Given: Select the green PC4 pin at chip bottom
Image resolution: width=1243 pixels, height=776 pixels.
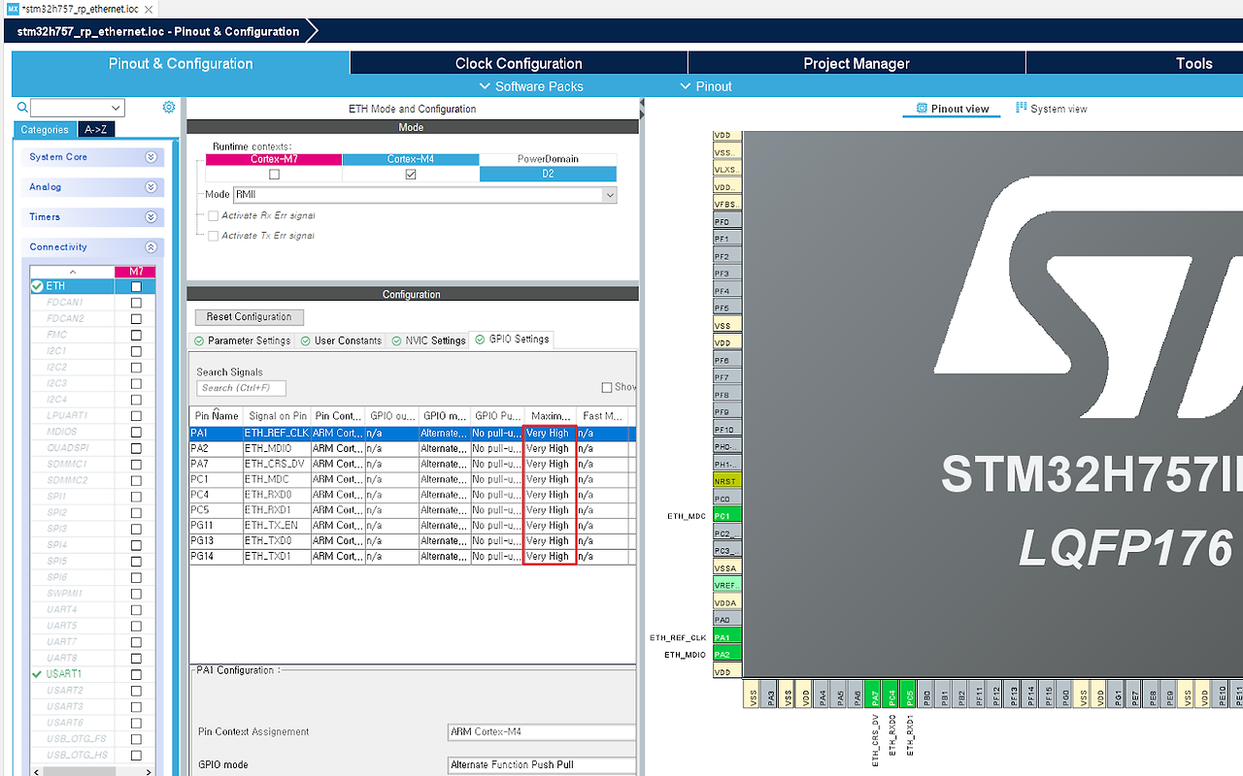Looking at the screenshot, I should tap(892, 694).
